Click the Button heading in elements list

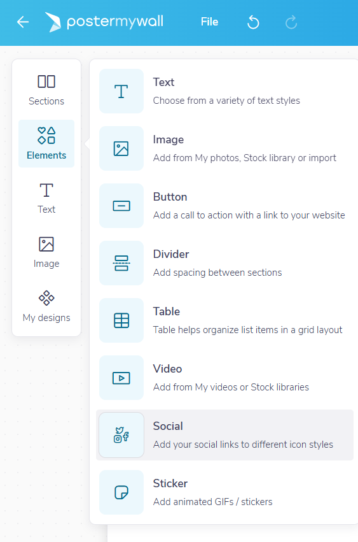click(170, 197)
